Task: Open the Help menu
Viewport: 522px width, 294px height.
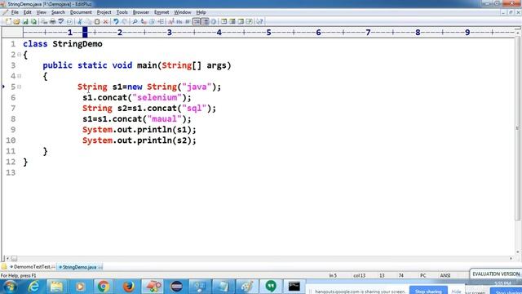Action: [x=201, y=12]
